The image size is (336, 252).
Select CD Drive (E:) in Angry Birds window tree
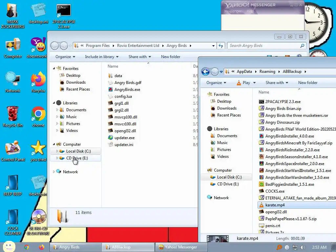75,158
